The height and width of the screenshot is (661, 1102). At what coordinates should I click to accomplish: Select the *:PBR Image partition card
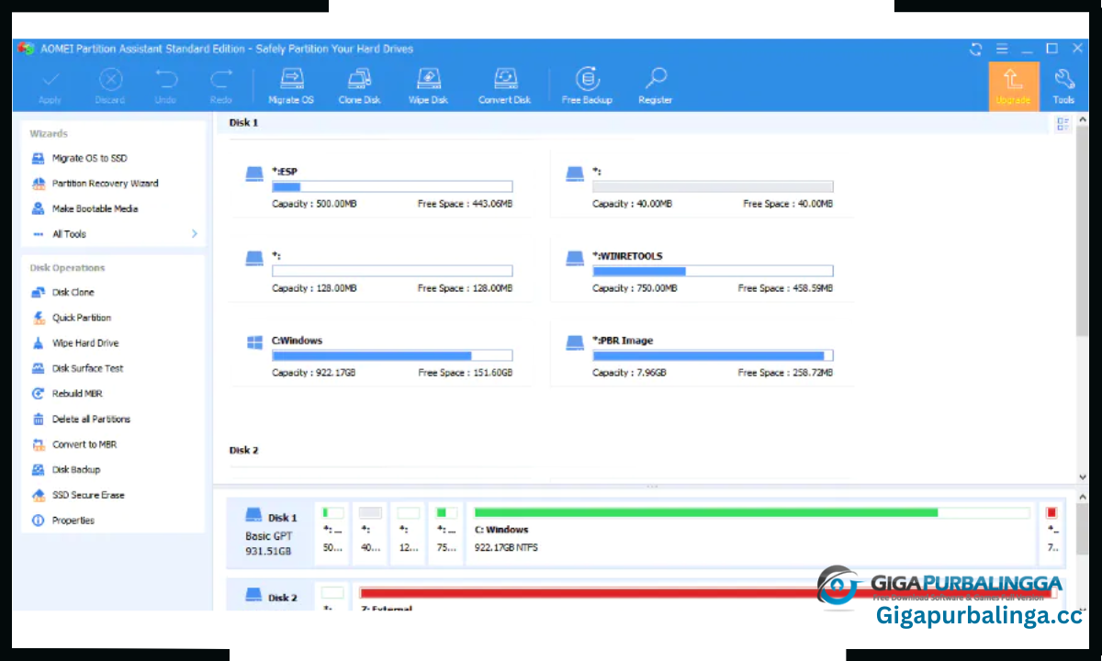702,355
